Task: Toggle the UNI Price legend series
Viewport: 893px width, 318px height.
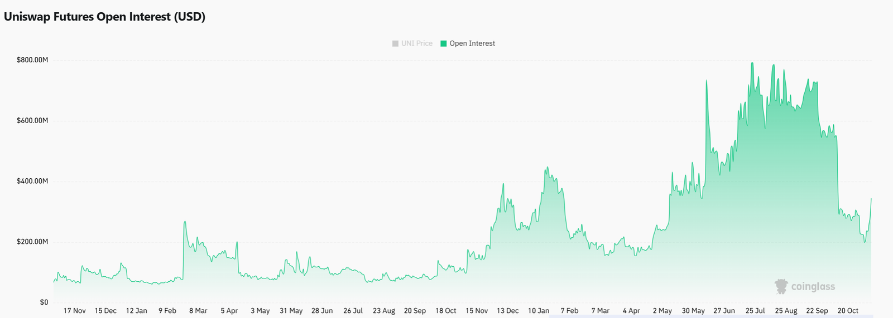Action: (412, 43)
